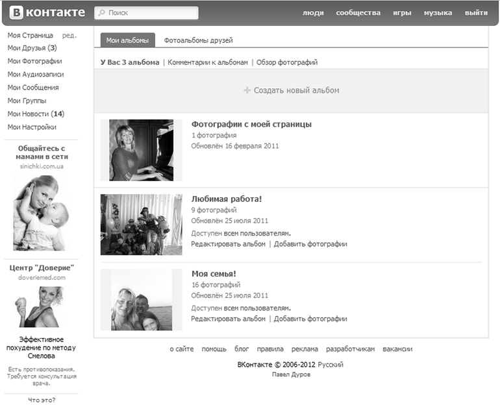
Task: Click Доступен всем пользователям under Любимая работа!
Action: click(241, 233)
